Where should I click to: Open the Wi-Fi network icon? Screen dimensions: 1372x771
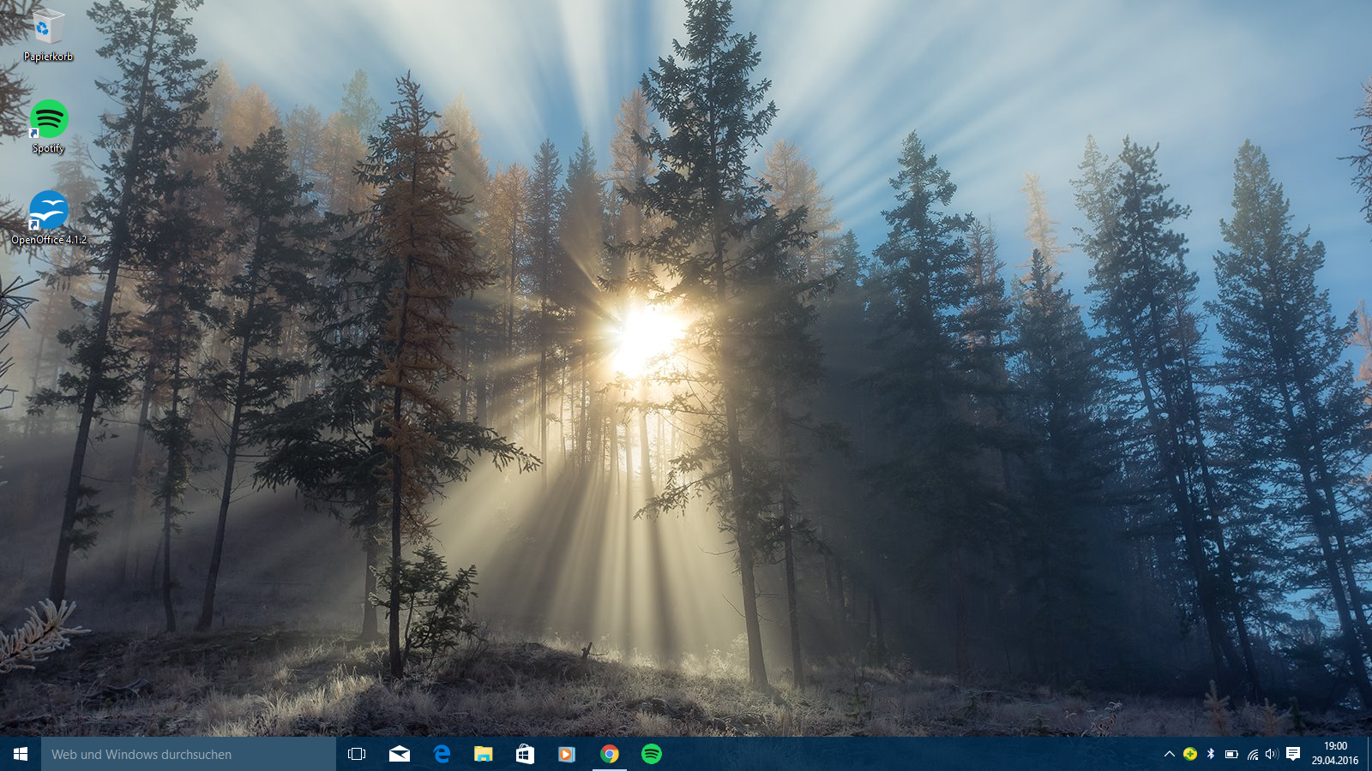(1252, 754)
